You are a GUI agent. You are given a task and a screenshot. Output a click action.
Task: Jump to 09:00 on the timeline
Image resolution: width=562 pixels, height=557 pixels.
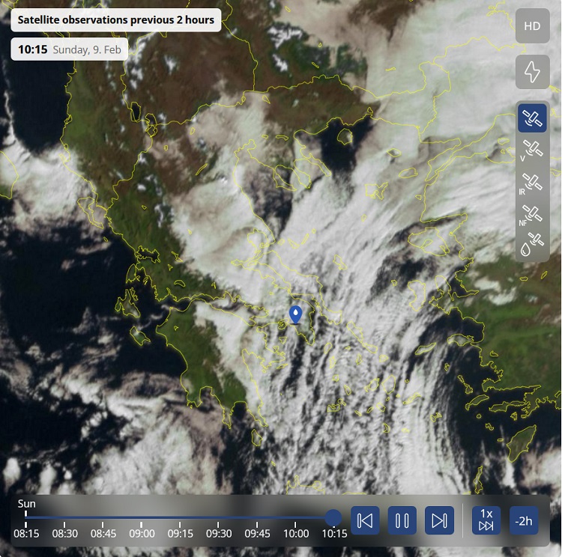[x=142, y=533]
